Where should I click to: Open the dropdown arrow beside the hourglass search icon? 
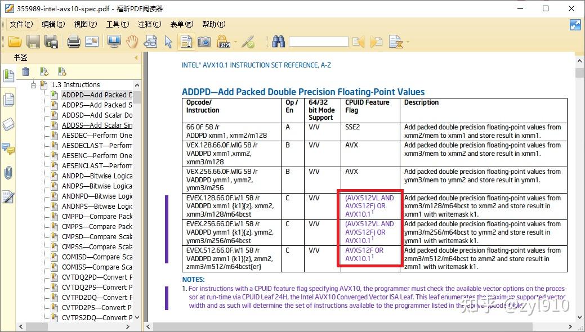(x=407, y=42)
